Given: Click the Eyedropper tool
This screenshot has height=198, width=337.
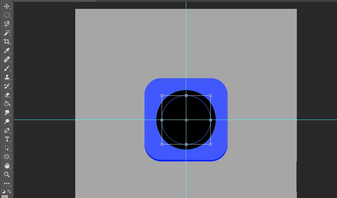Looking at the screenshot, I should coord(6,51).
